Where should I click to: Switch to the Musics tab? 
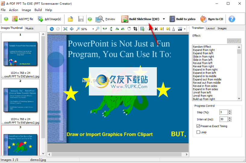[29, 28]
